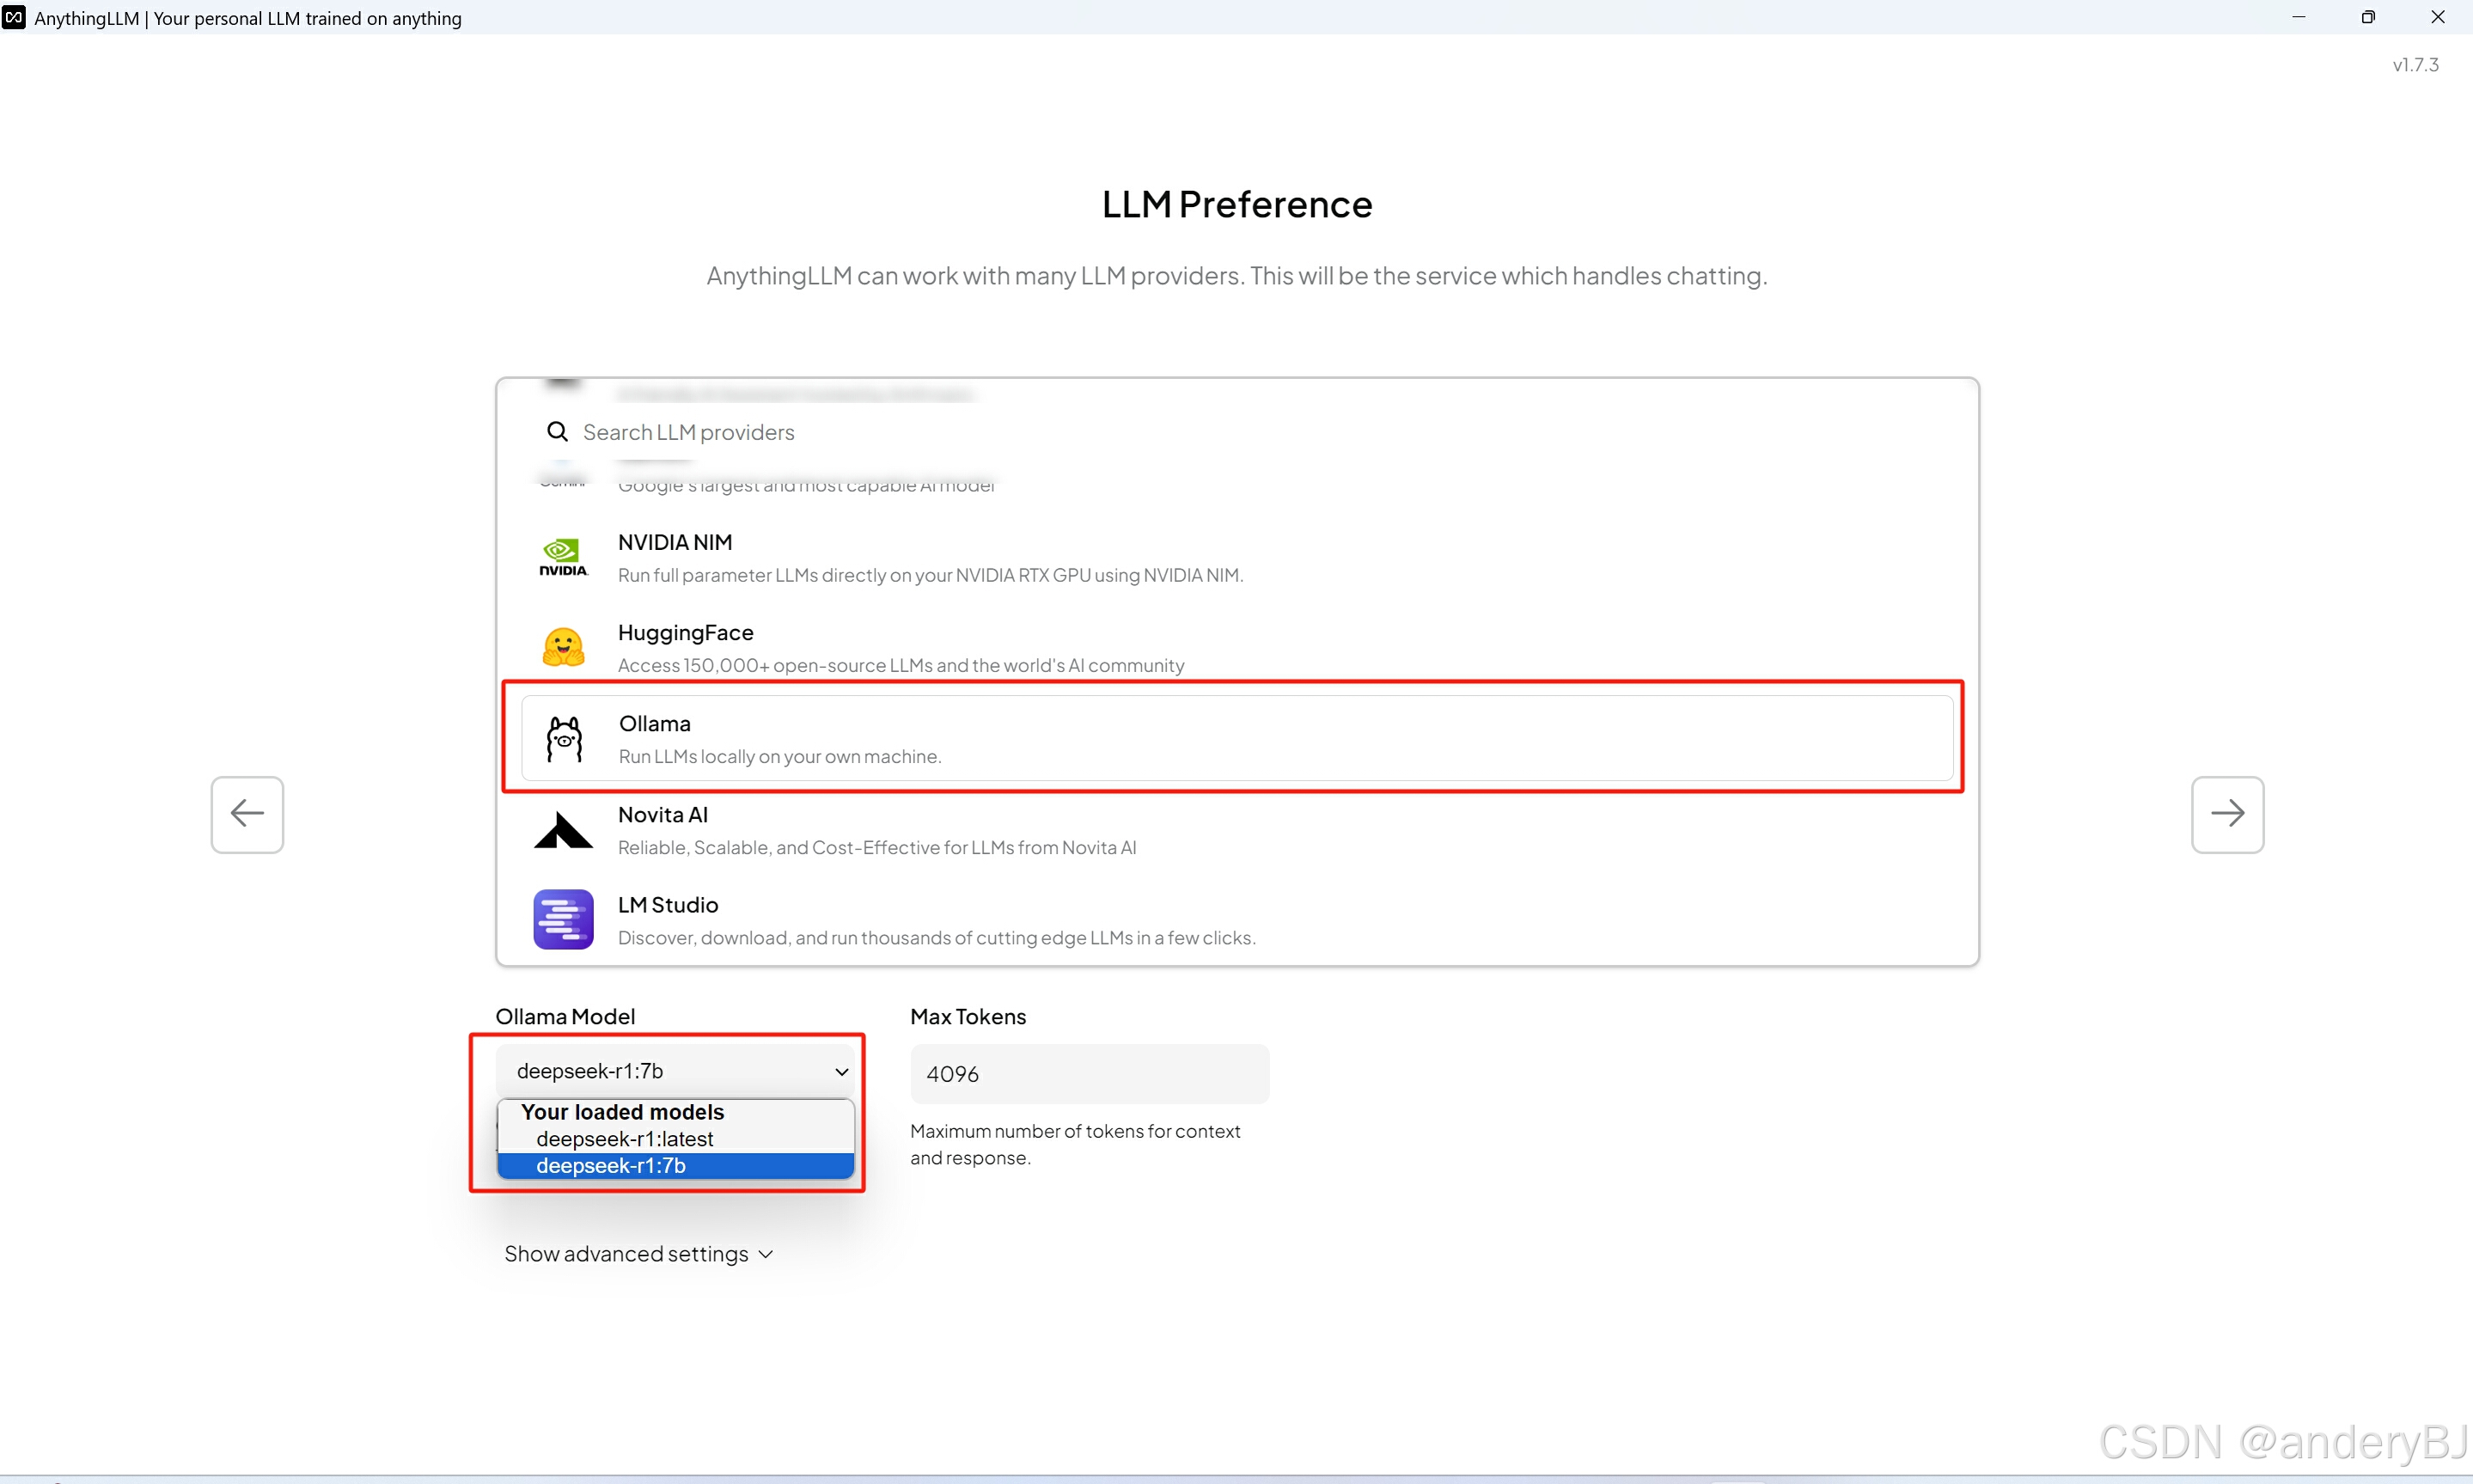The height and width of the screenshot is (1484, 2473).
Task: Choose deepseek-r1:7b in model list
Action: (x=611, y=1166)
